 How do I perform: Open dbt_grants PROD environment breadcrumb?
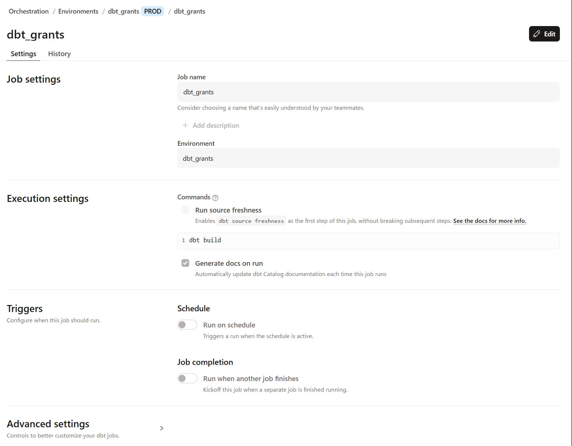point(123,11)
